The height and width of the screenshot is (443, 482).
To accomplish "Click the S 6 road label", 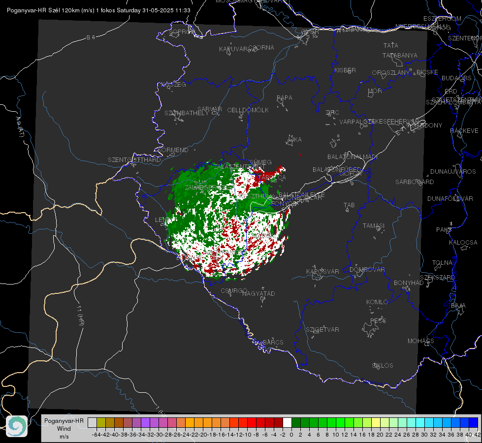I will click(x=91, y=37).
